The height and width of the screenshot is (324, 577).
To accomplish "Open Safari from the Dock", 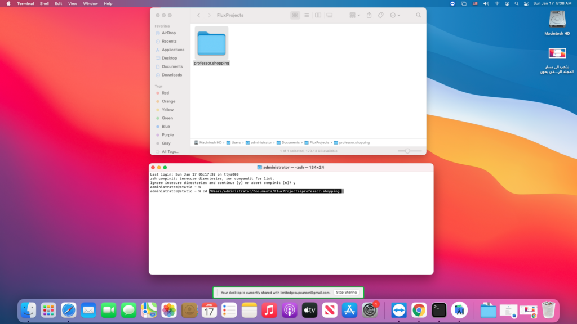I will click(x=68, y=310).
